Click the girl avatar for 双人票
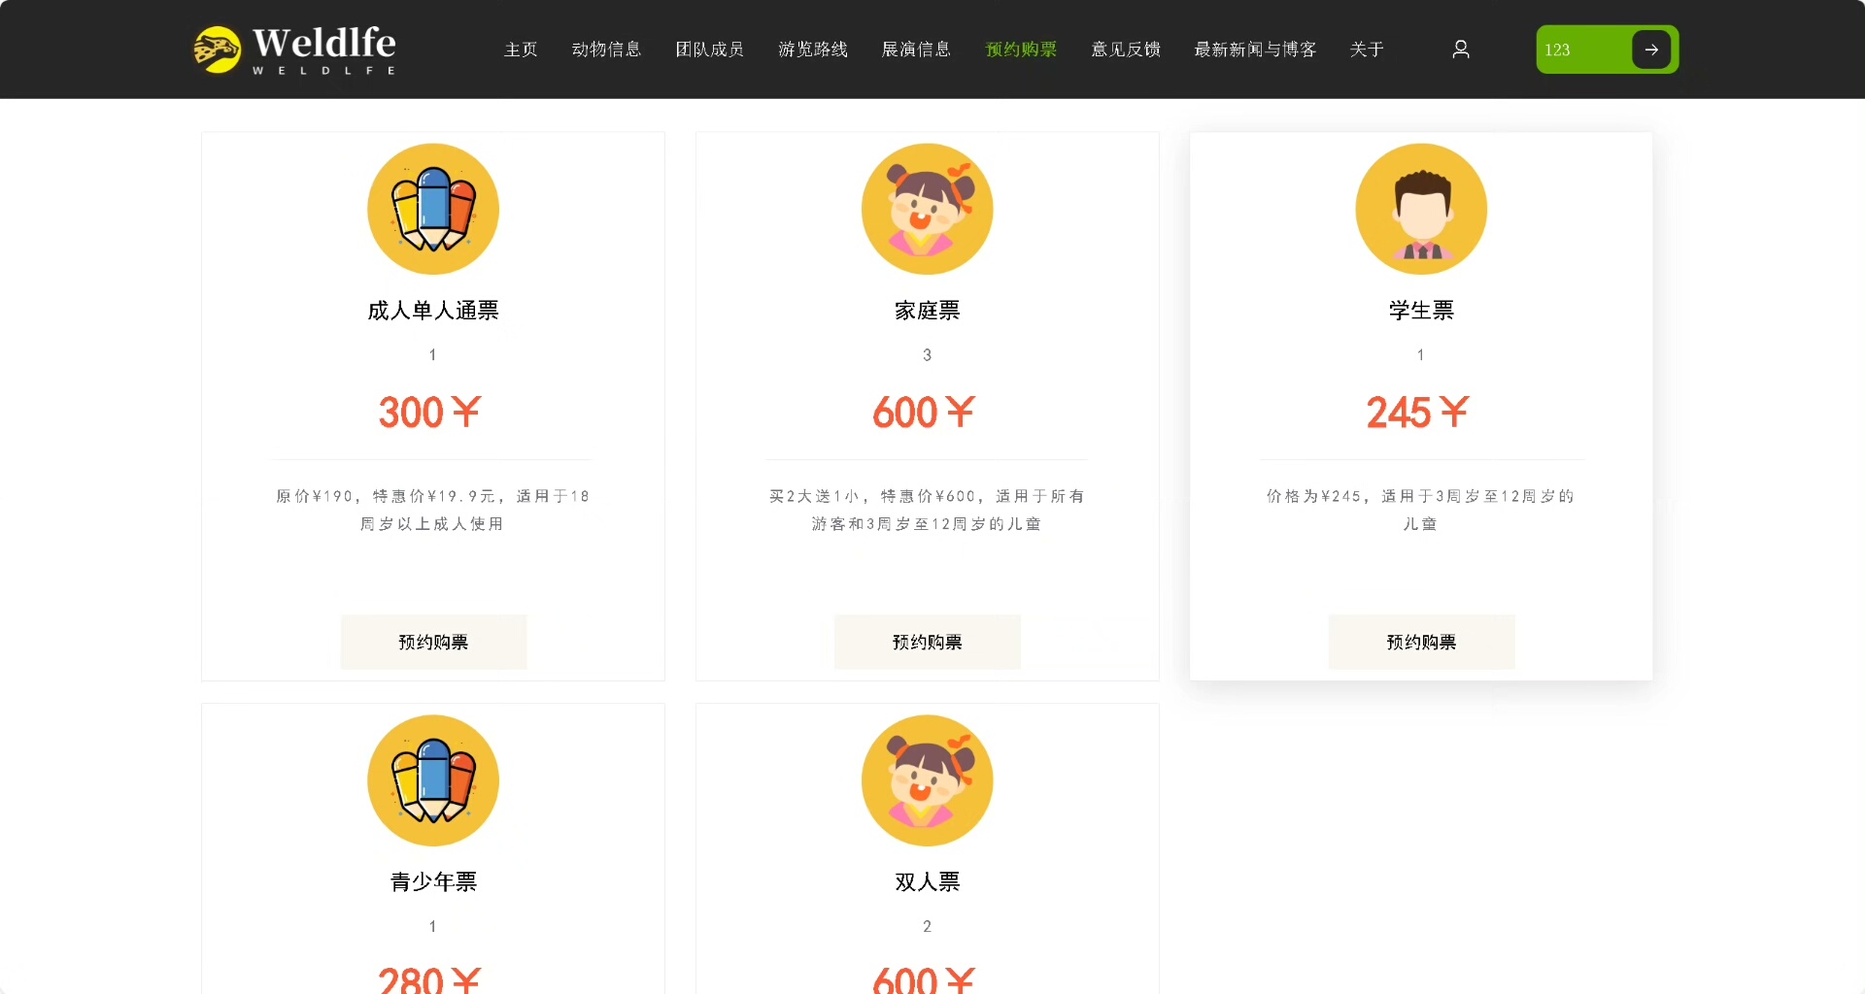 [x=928, y=780]
